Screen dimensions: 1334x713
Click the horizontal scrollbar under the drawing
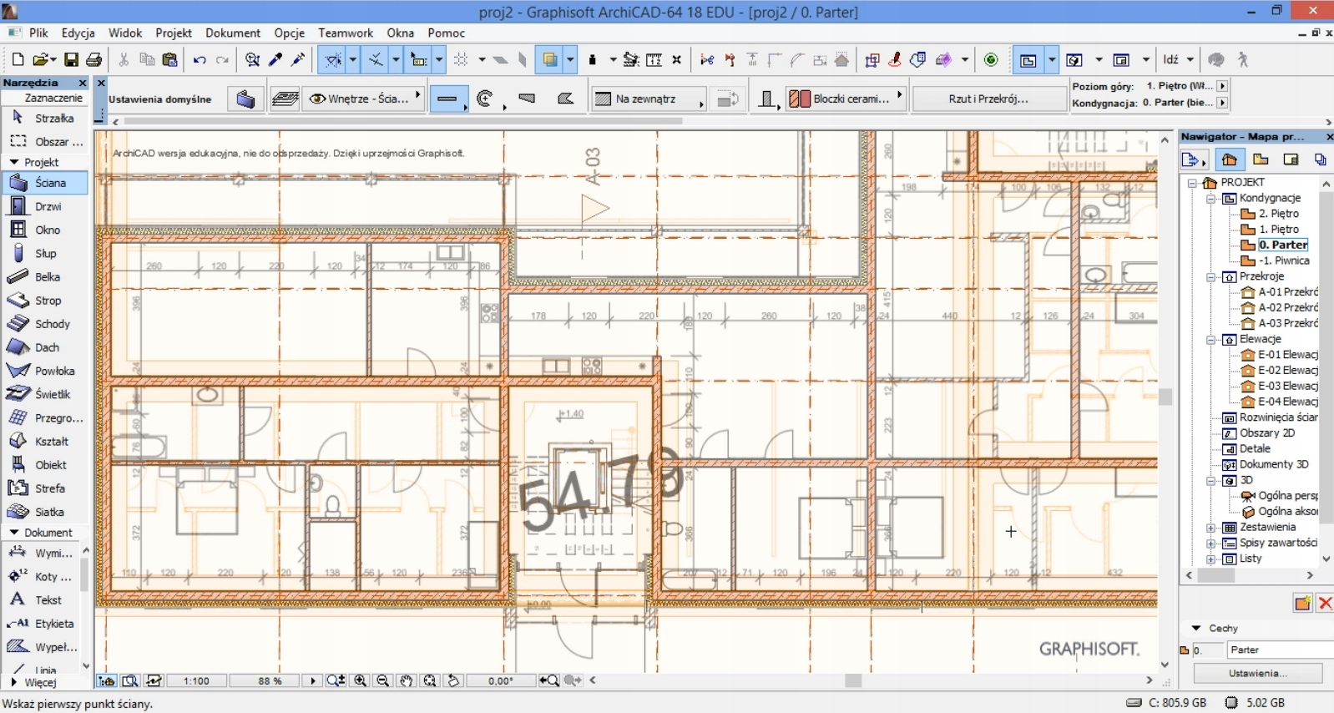[852, 680]
